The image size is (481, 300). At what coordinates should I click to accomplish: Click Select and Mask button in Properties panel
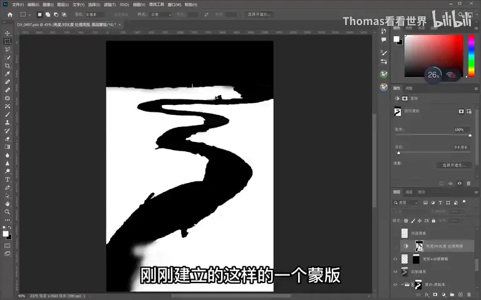[x=453, y=165]
